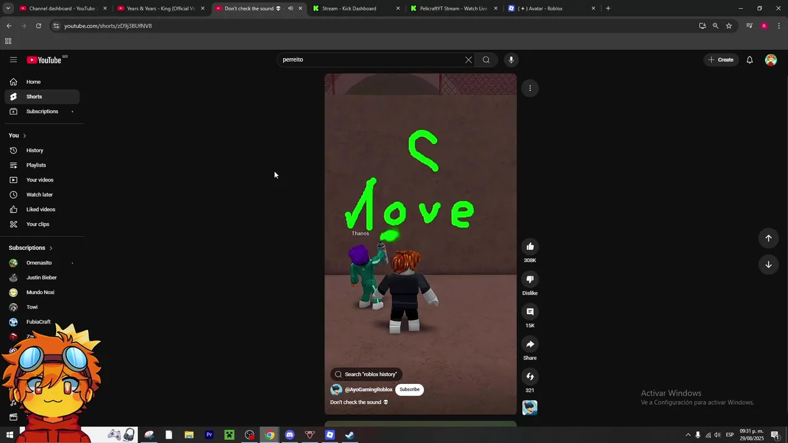View site information icon in address bar
This screenshot has height=443, width=788.
tap(56, 26)
